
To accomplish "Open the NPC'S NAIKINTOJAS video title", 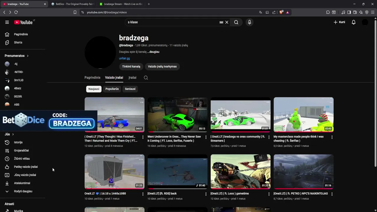I will point(301,193).
